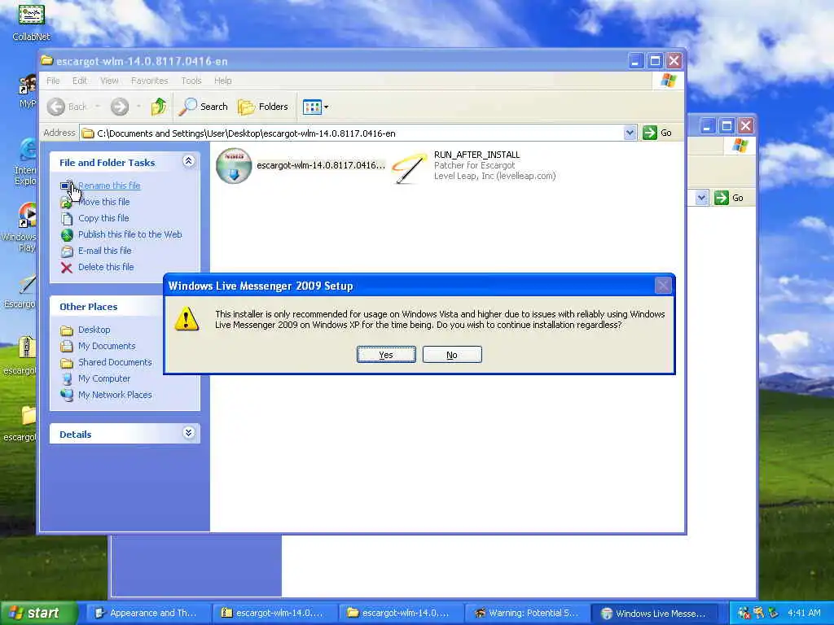The width and height of the screenshot is (834, 625).
Task: Click the Publish to Web globe icon
Action: [67, 235]
